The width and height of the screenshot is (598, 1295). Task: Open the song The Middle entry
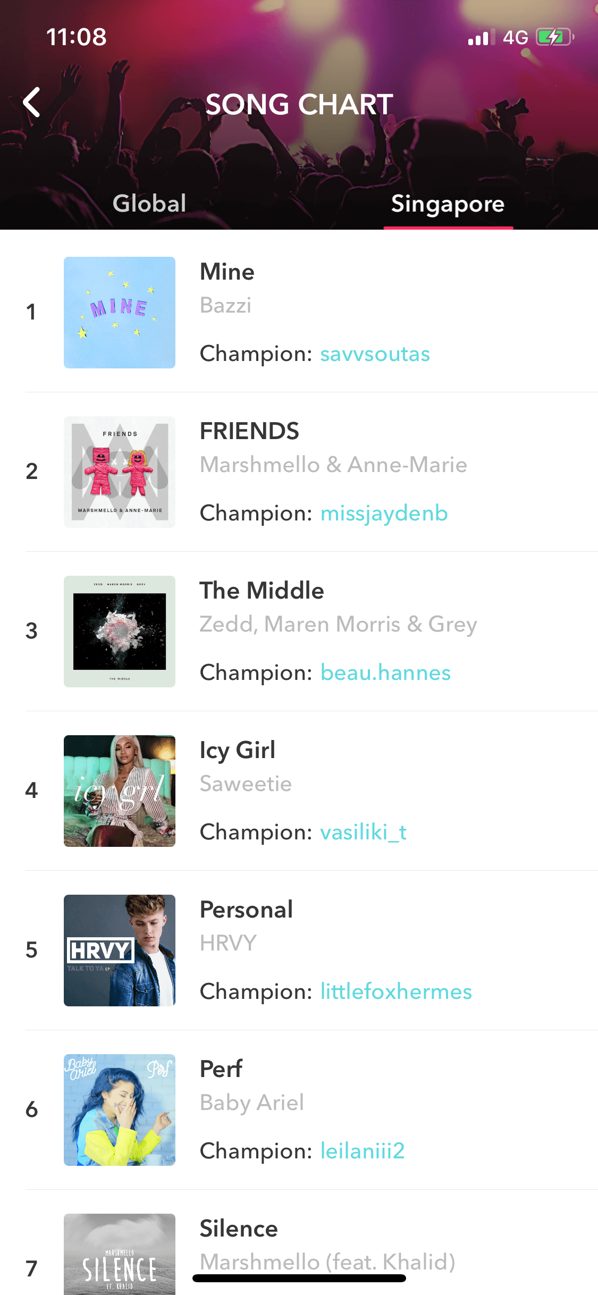coord(262,591)
